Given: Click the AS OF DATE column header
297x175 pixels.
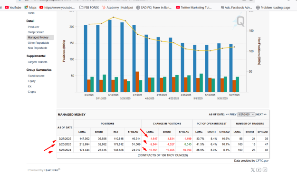Looking at the screenshot, I should click(65, 127).
